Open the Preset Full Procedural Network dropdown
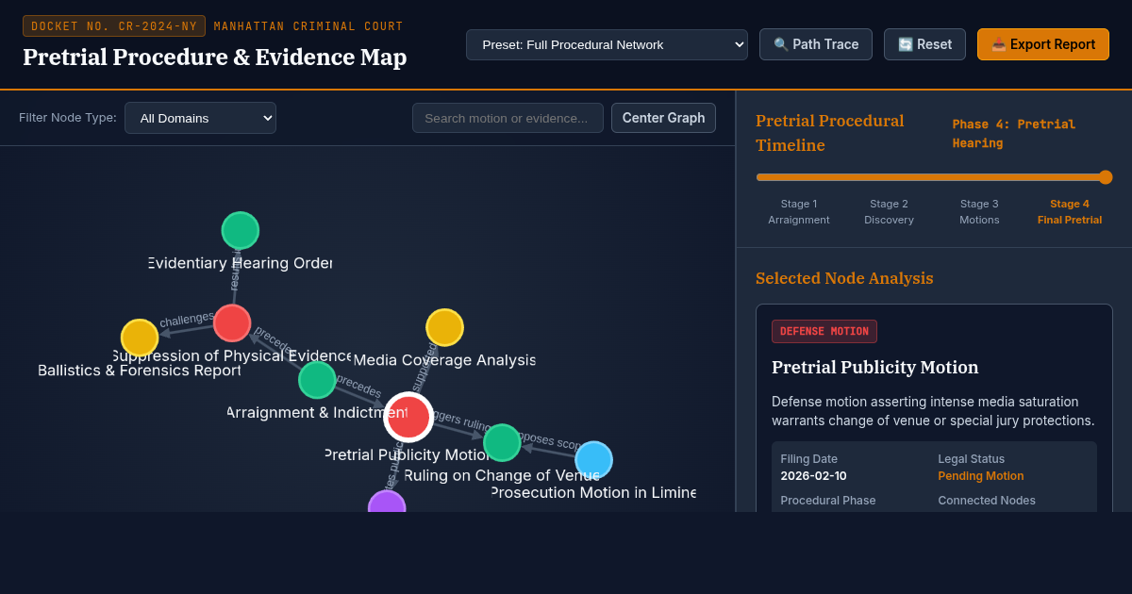The height and width of the screenshot is (594, 1132). pos(607,44)
